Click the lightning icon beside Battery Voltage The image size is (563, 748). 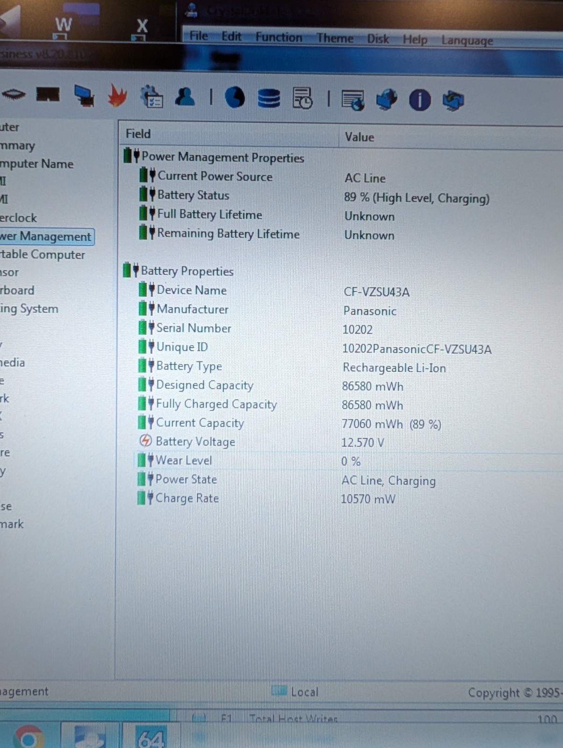pyautogui.click(x=145, y=440)
